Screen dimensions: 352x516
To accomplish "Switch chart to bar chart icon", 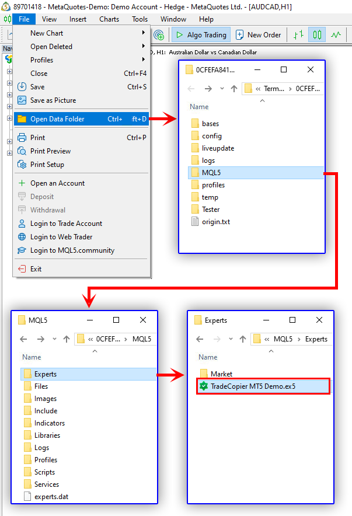I will tap(298, 34).
